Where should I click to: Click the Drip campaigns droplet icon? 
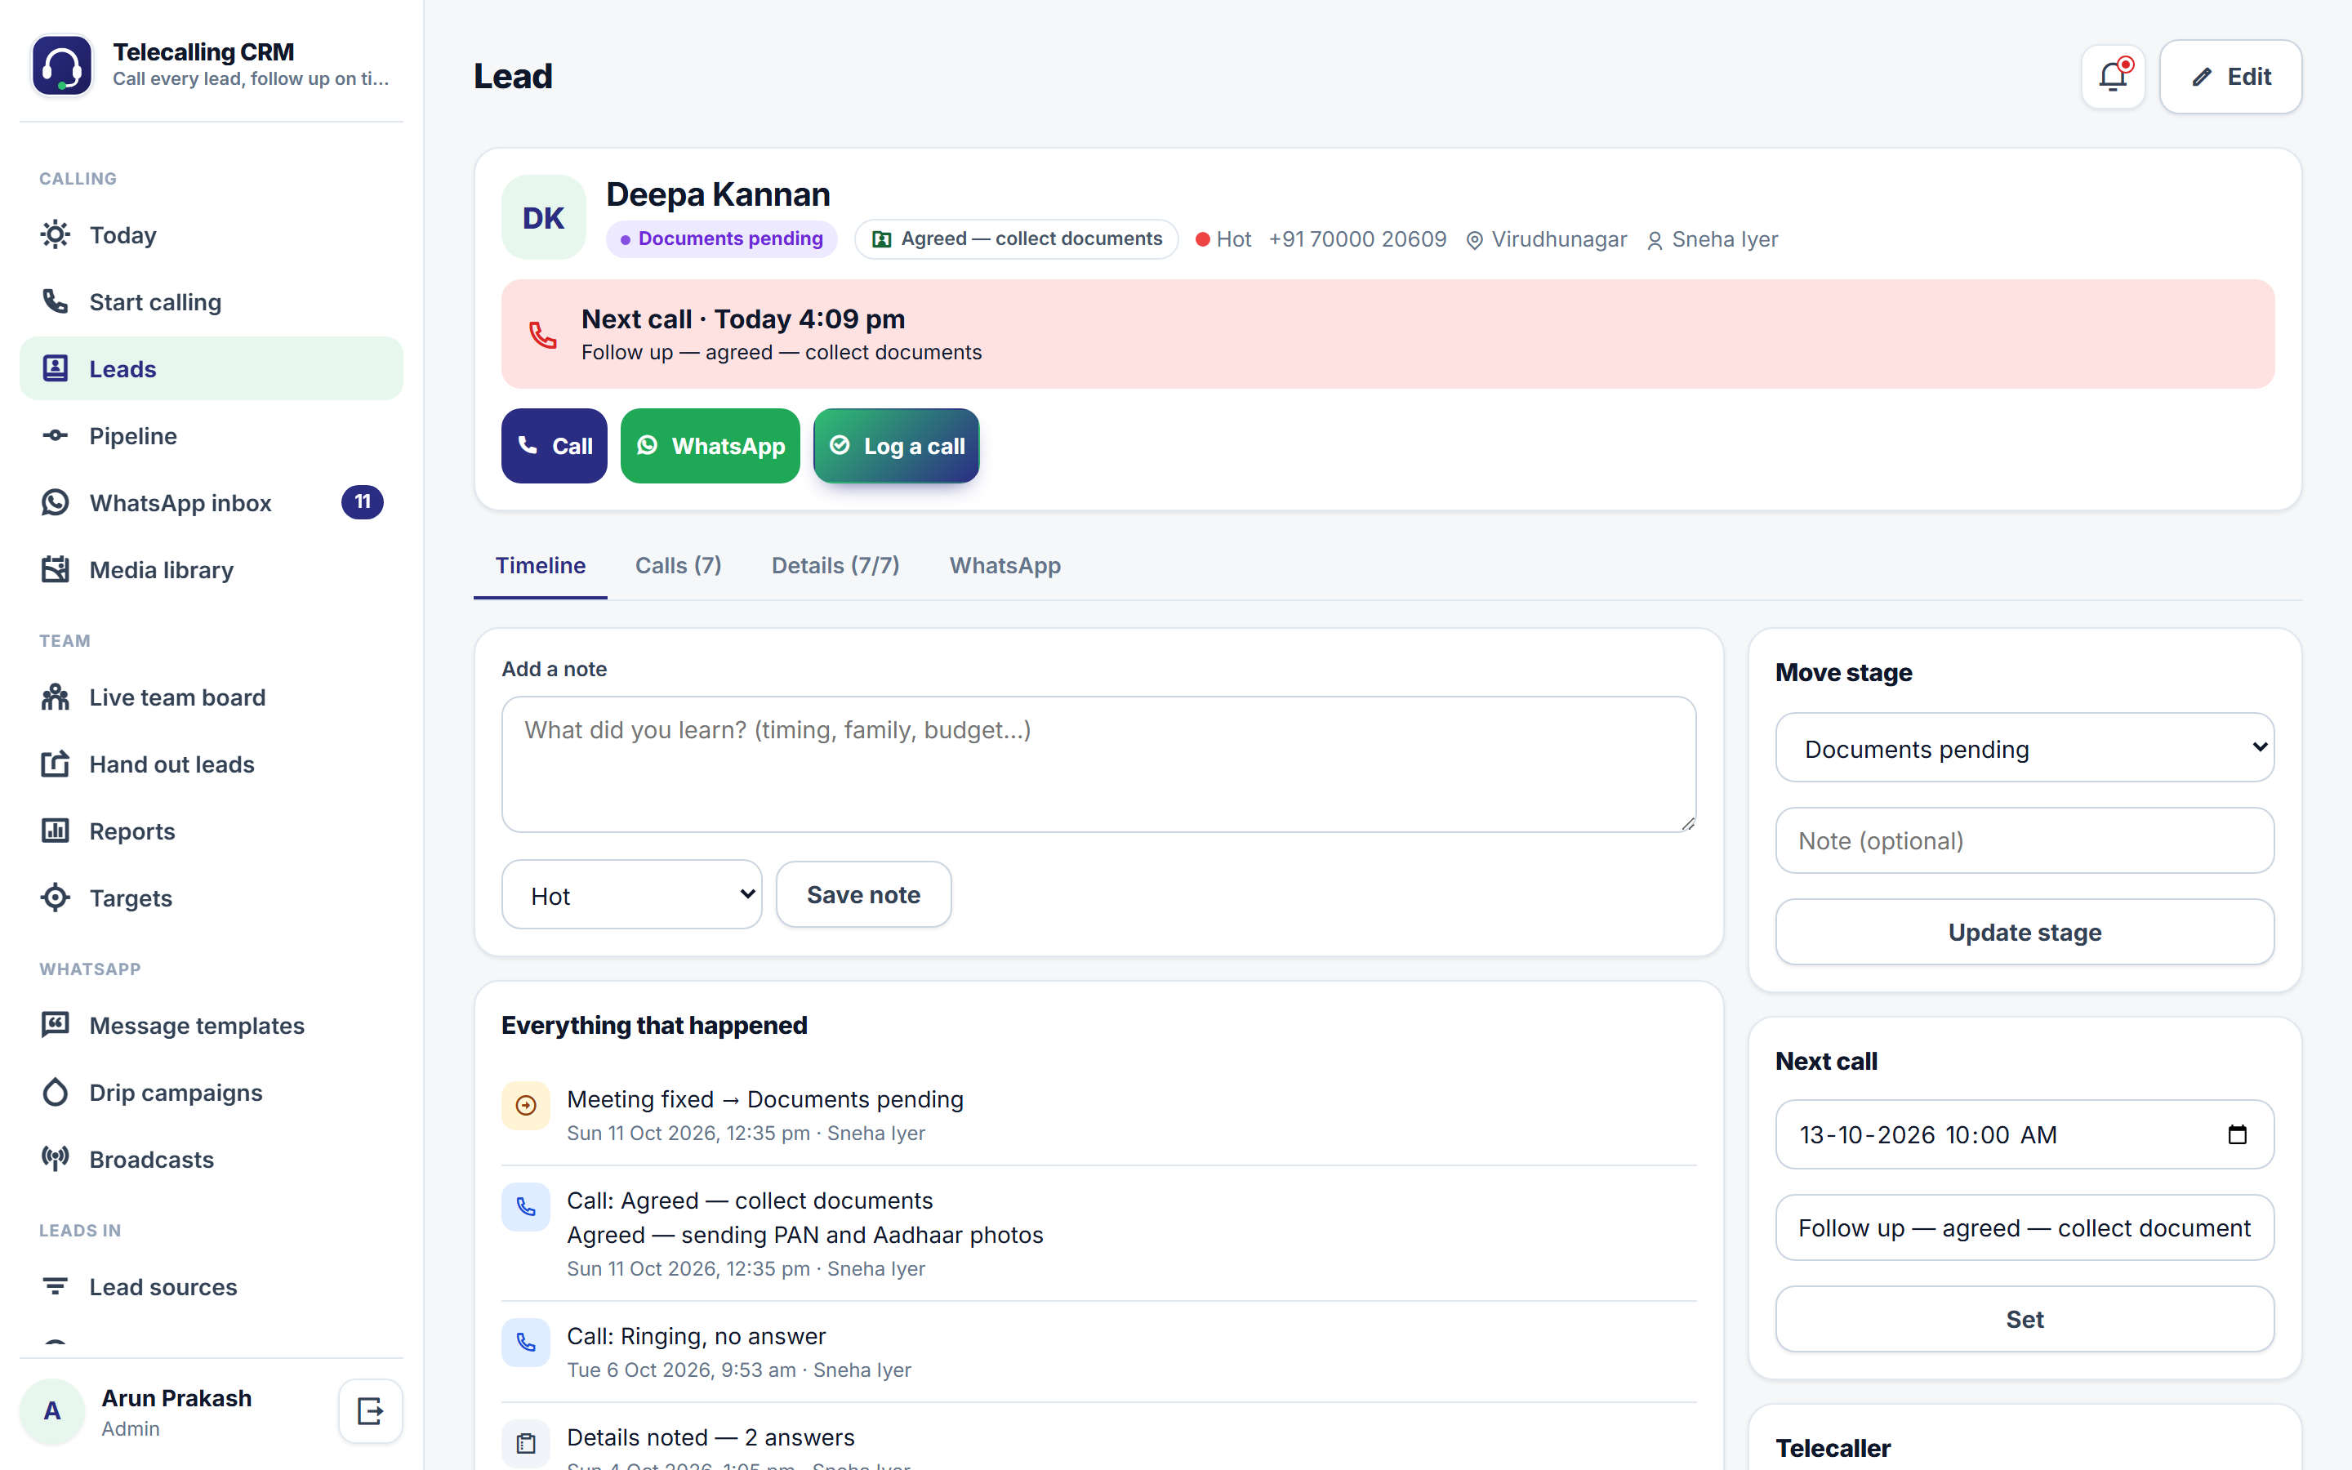click(x=56, y=1092)
